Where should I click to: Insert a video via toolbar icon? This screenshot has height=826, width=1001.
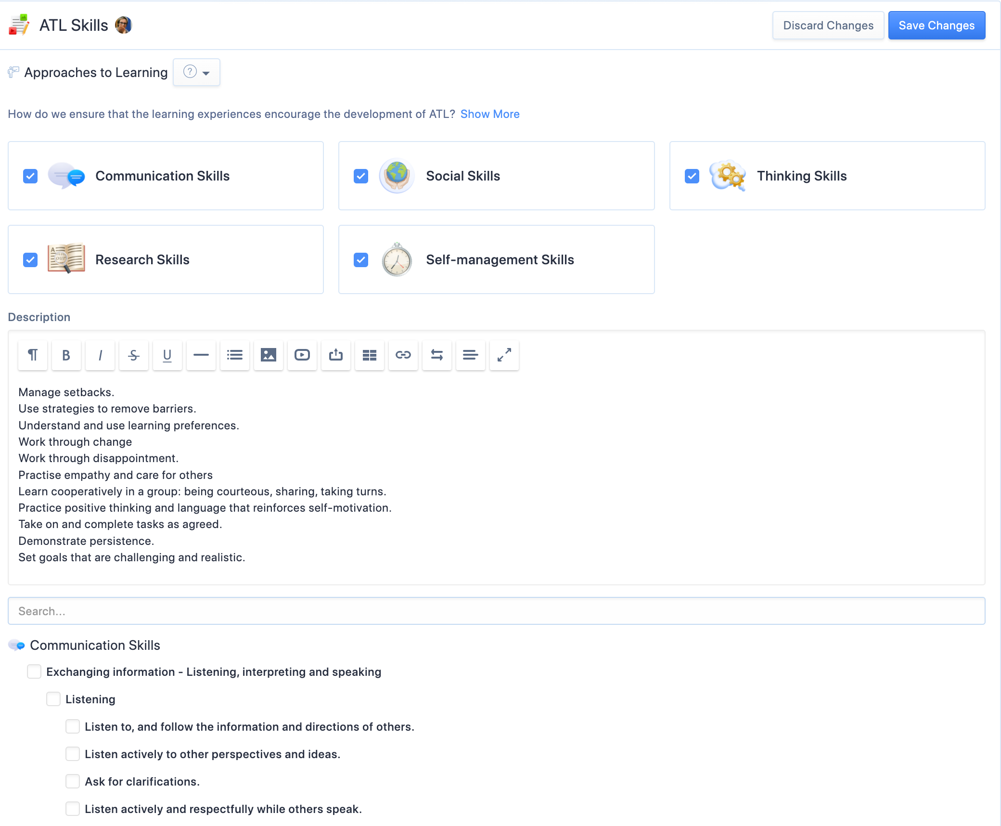[x=302, y=355]
